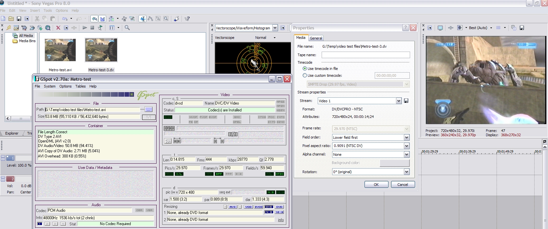Screen dimensions: 548x229
Task: Start media preview with the play icon
Action: pos(85,28)
